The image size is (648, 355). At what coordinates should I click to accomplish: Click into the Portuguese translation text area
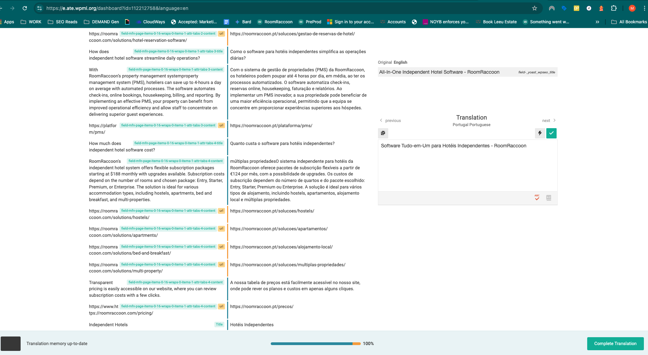(468, 166)
